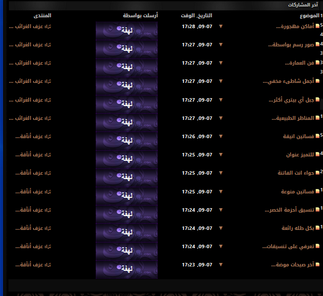Click the post icon beside صور رسم بواسطة

point(318,45)
